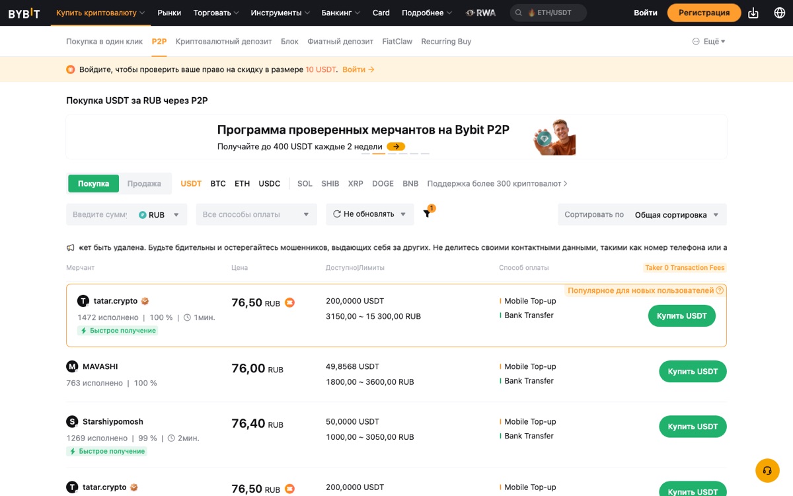Open the Recurring Buy tab

(446, 42)
